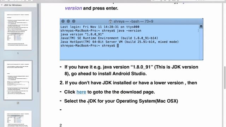Viewport: 226px width, 127px height.
Task: Click 'go ahead to install Android Studio' text
Action: coord(109,74)
